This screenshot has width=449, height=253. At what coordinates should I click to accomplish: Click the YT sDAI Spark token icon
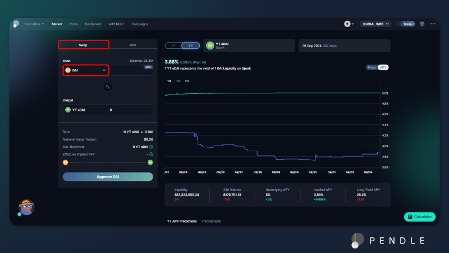[x=210, y=46]
